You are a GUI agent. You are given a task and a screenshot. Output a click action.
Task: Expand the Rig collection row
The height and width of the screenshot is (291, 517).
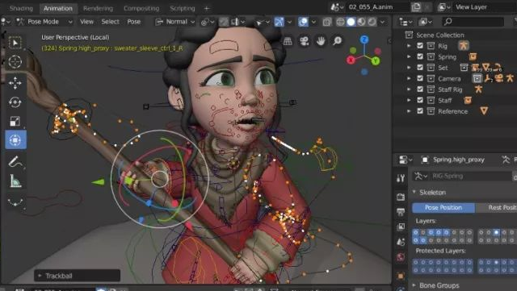point(409,46)
